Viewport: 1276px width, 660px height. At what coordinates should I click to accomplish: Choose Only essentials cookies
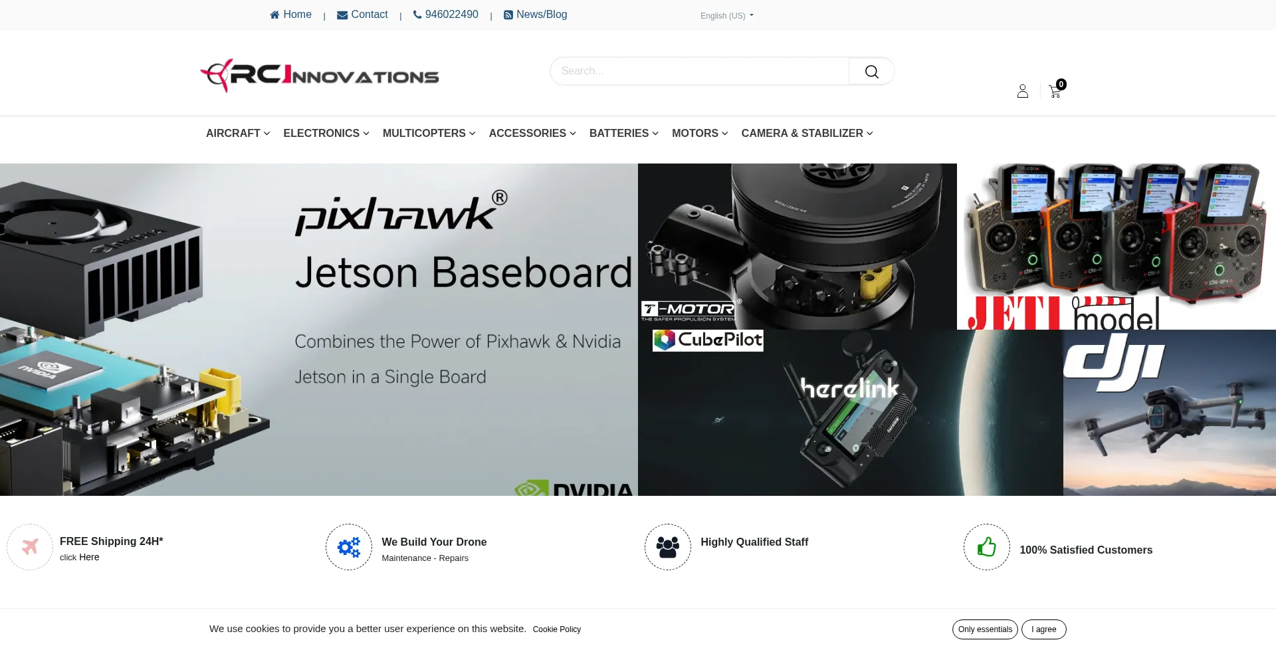[985, 629]
